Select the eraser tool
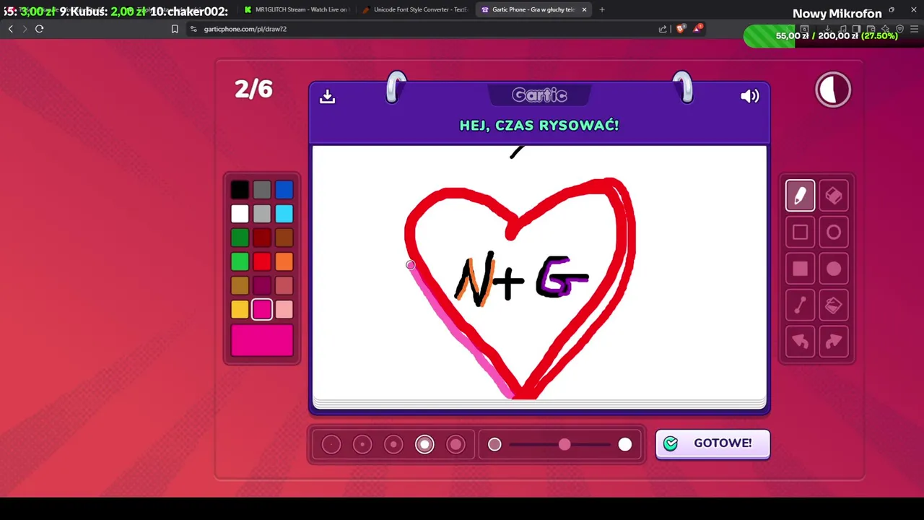This screenshot has width=924, height=520. tap(834, 196)
